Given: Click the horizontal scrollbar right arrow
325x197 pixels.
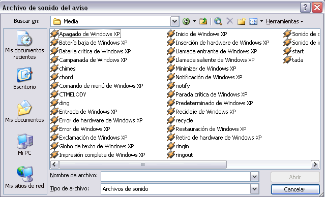Looking at the screenshot, I should point(315,165).
